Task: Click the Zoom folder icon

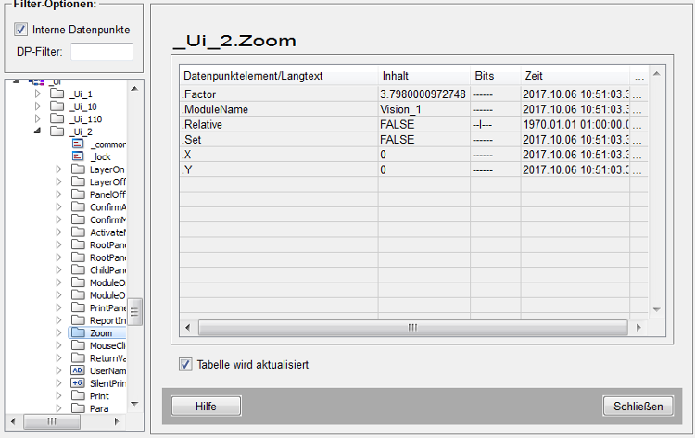Action: click(x=78, y=332)
